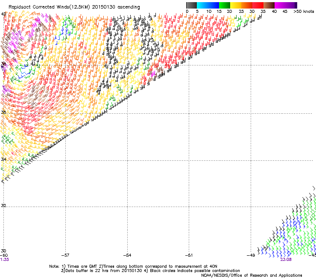Click the gray 0-5 knots color swatch
Screen dimensions: 316x278
click(191, 5)
